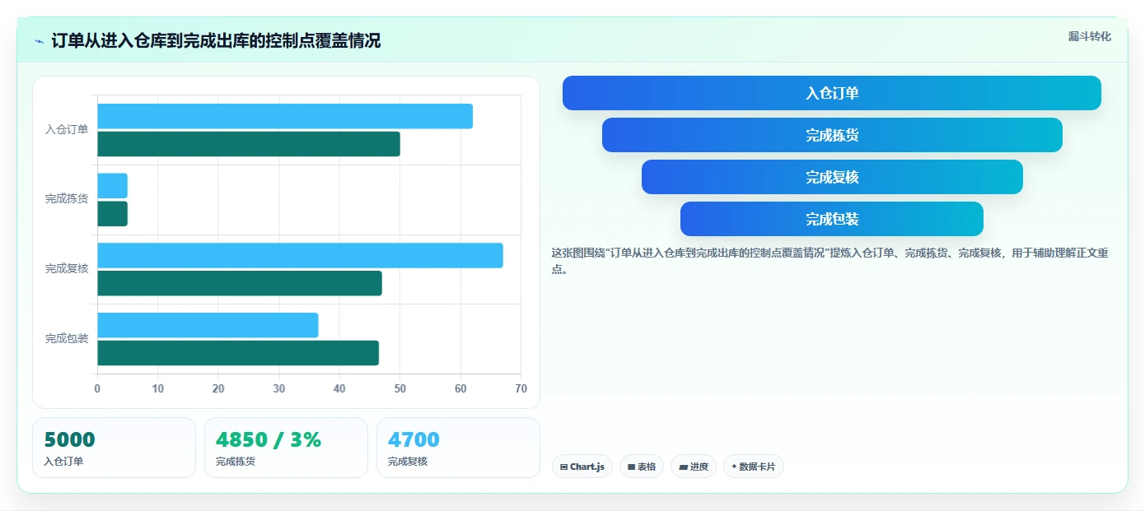Click the y-axis label 完成包装
The image size is (1145, 511).
pos(67,338)
